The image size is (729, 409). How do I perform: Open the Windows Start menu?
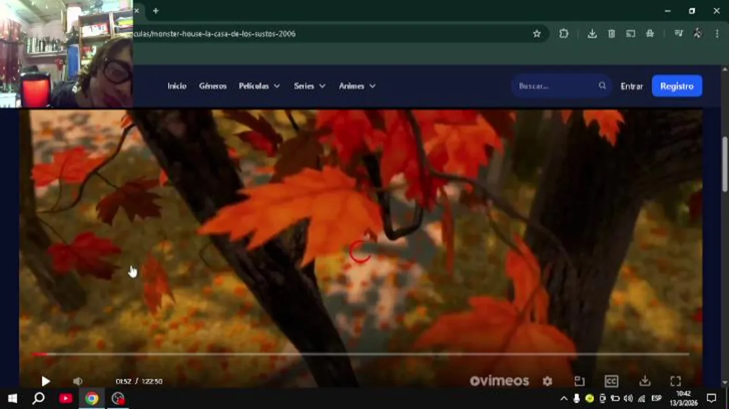click(x=12, y=398)
